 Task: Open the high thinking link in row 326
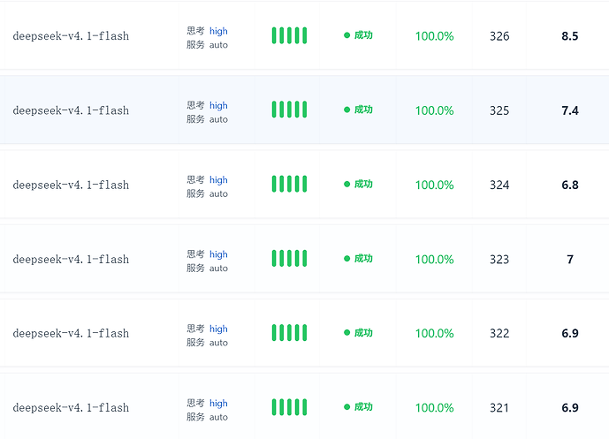tap(218, 31)
